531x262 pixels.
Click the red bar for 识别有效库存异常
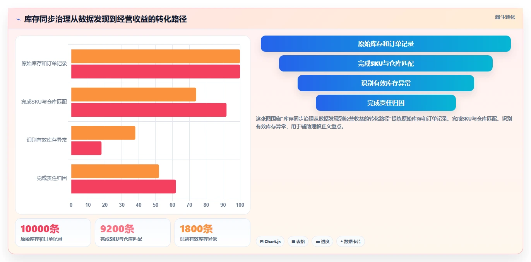tap(86, 148)
